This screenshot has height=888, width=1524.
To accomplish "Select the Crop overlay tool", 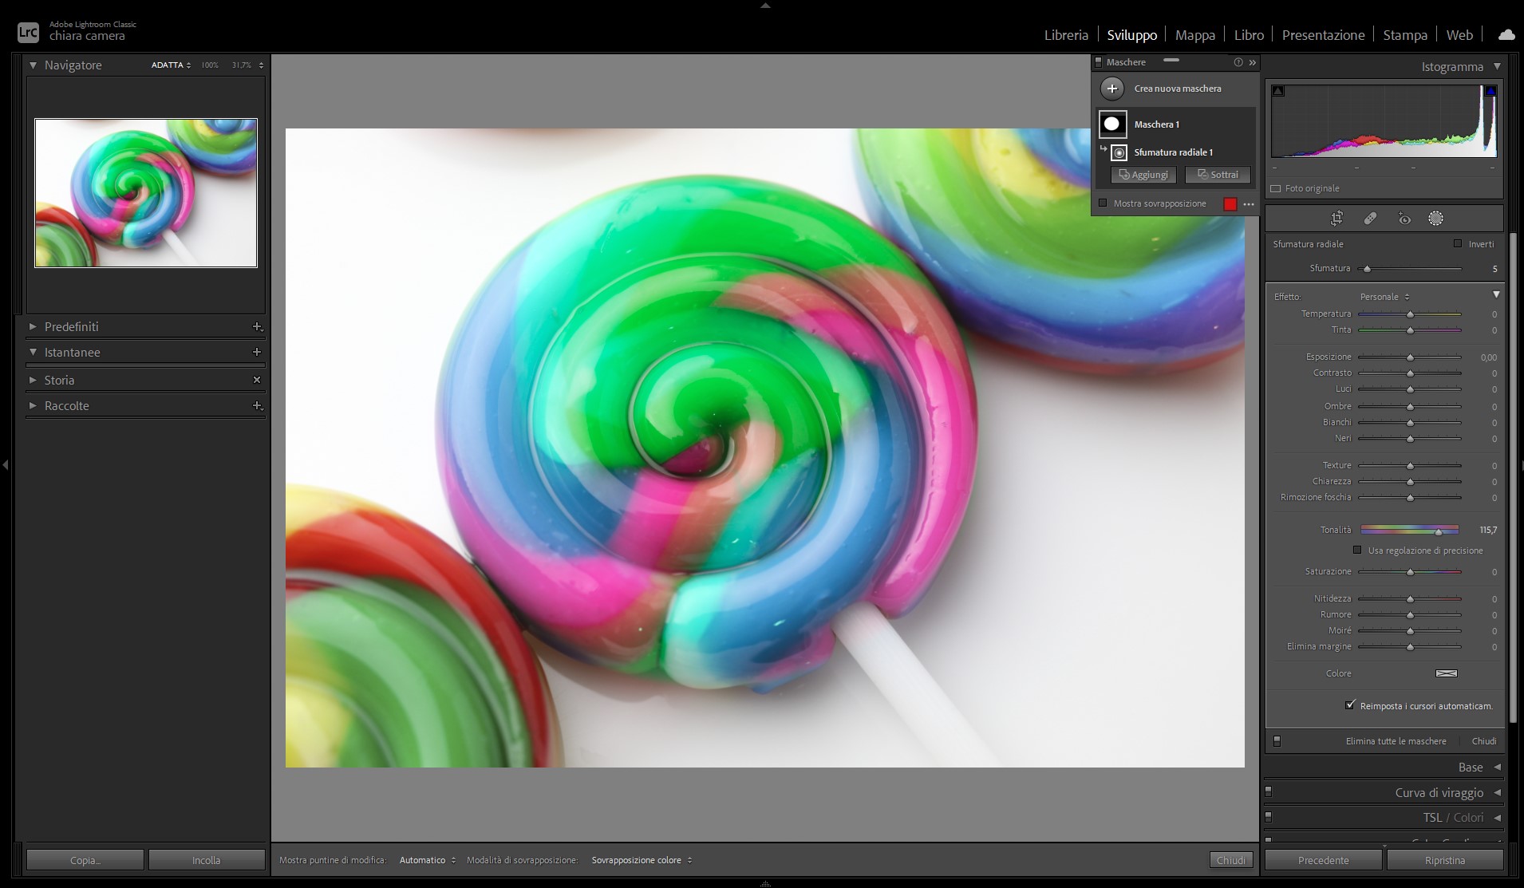I will [x=1337, y=219].
